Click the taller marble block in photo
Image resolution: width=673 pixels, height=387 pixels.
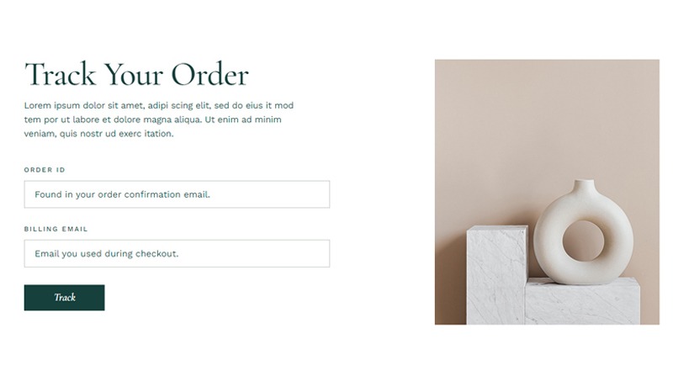click(496, 274)
